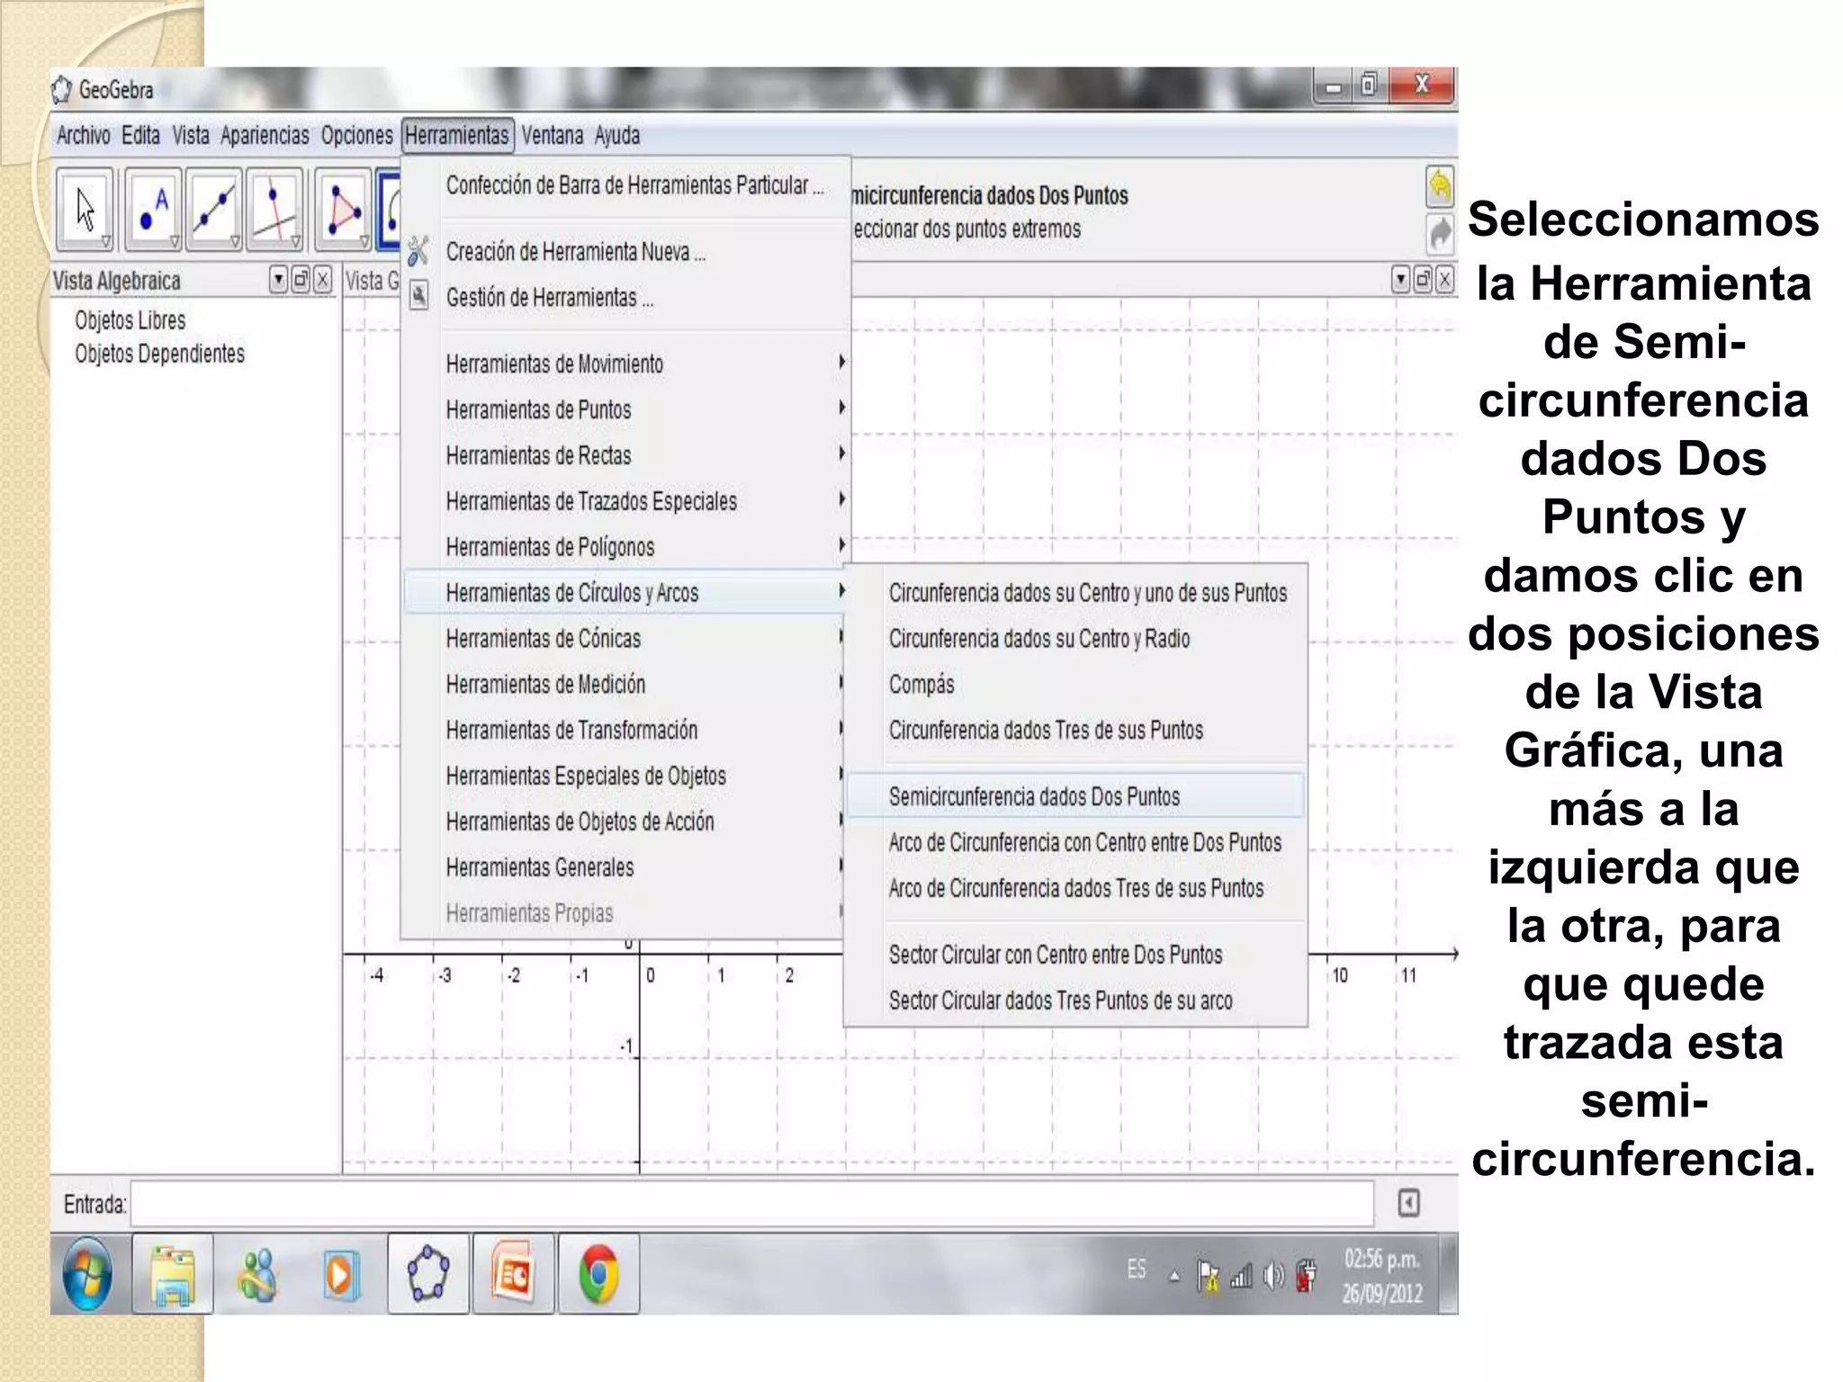Open the Archivo menu
Screen dimensions: 1843x1382
coord(84,136)
